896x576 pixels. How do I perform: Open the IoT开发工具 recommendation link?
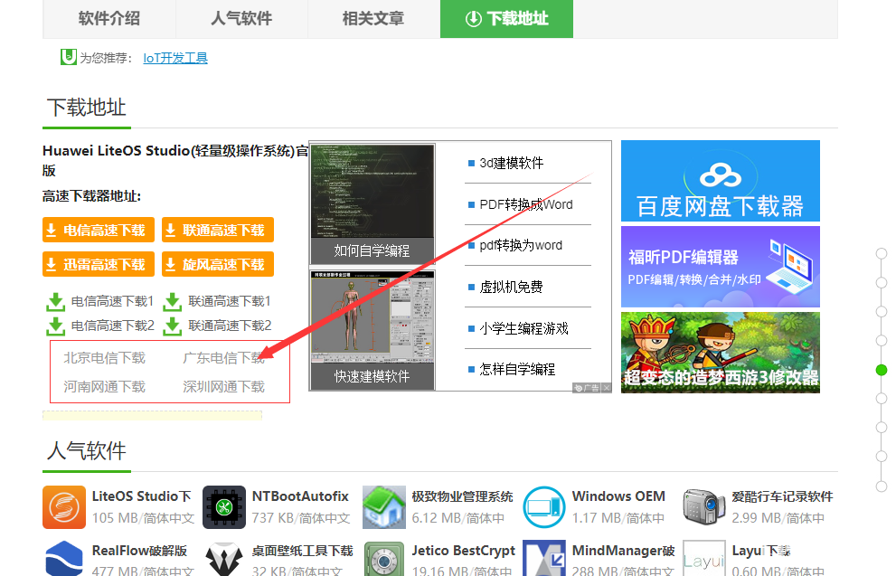[x=175, y=58]
